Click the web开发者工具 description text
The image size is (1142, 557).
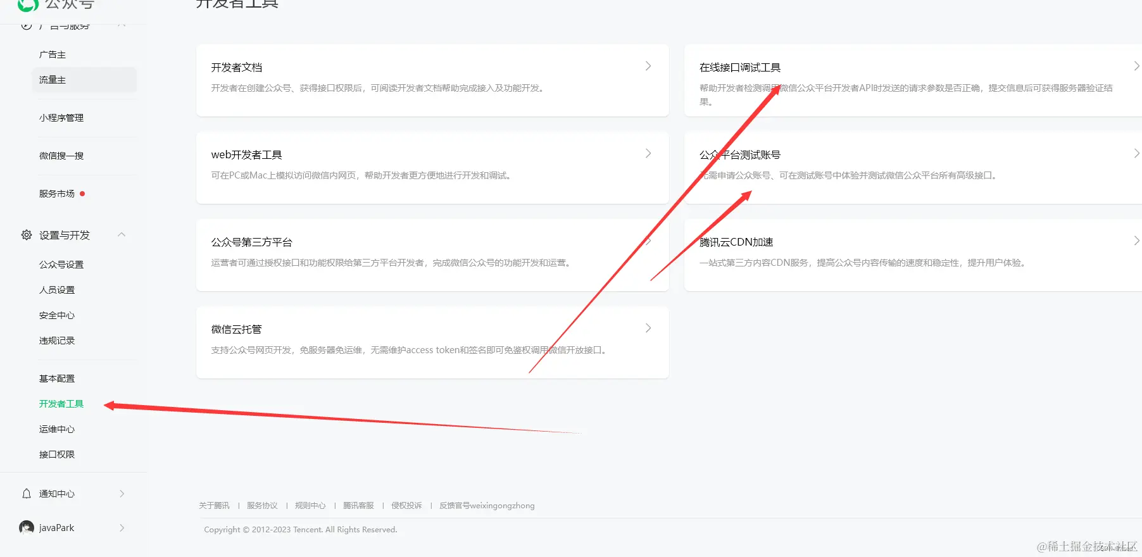(363, 175)
